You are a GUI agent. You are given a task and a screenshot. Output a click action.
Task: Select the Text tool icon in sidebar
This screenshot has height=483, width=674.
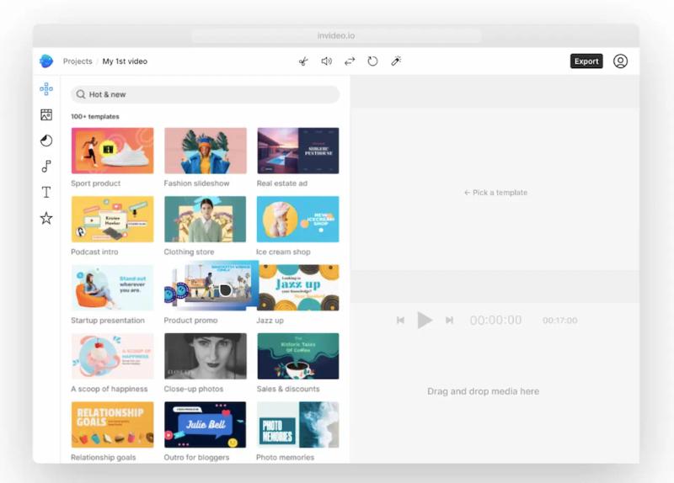point(46,192)
